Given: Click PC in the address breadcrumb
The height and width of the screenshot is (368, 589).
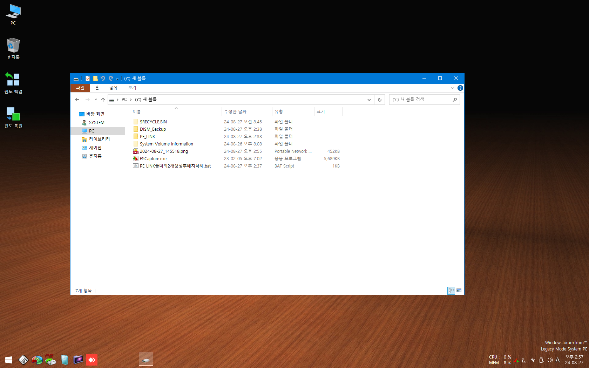Looking at the screenshot, I should click(124, 100).
